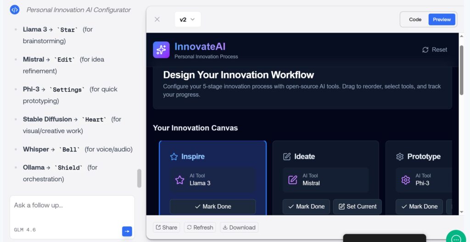
Task: Open the v2 version dropdown
Action: point(187,19)
